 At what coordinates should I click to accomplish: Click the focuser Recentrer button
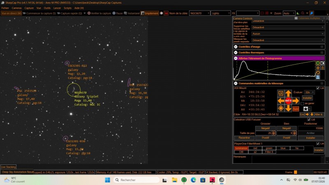coord(244,138)
